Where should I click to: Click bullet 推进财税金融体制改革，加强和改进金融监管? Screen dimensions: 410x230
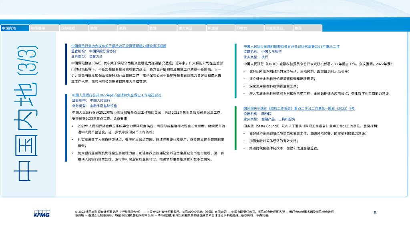pos(284,149)
